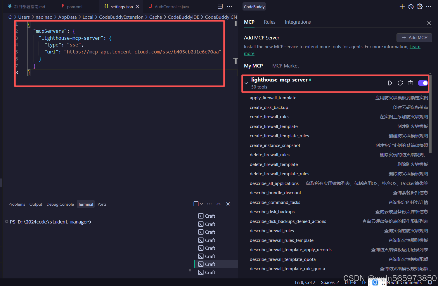Change encoding via UTF-8 status
Screen dimensions: 438x286
(350, 282)
